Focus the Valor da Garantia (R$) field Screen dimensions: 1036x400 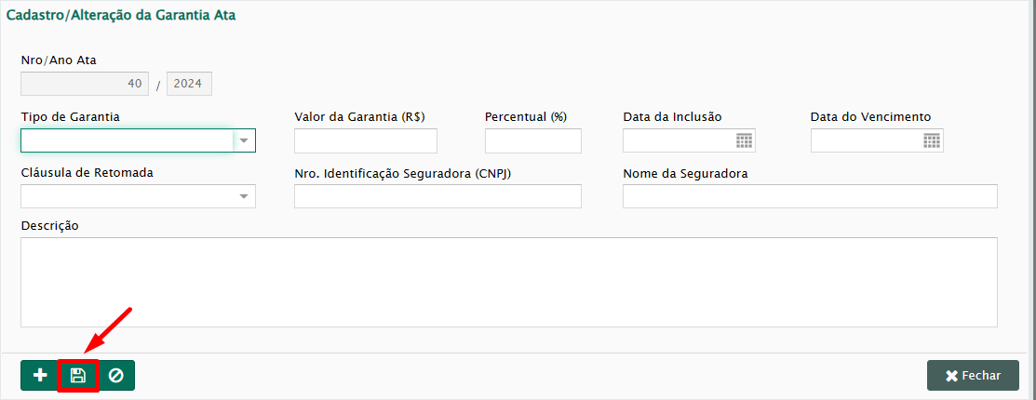tap(365, 140)
